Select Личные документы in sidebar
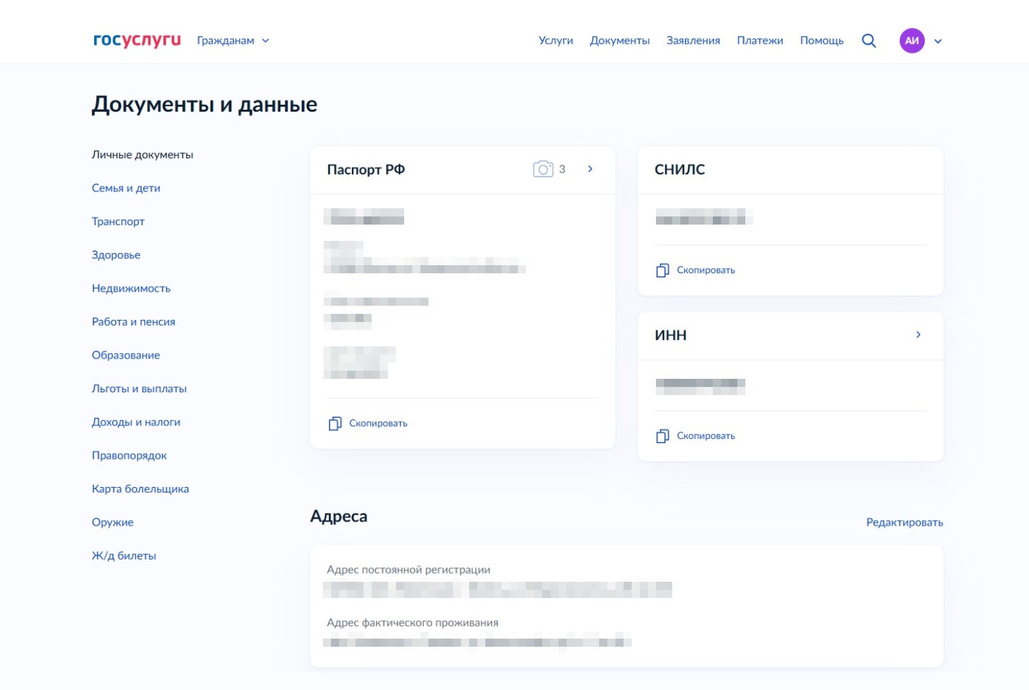Screen dimensions: 1029x690 pos(142,154)
